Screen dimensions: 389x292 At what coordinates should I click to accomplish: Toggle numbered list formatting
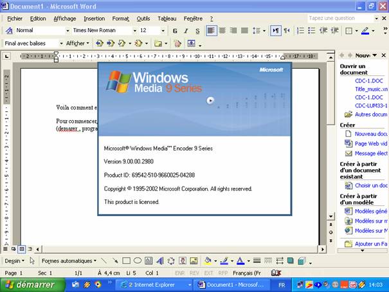pos(300,30)
